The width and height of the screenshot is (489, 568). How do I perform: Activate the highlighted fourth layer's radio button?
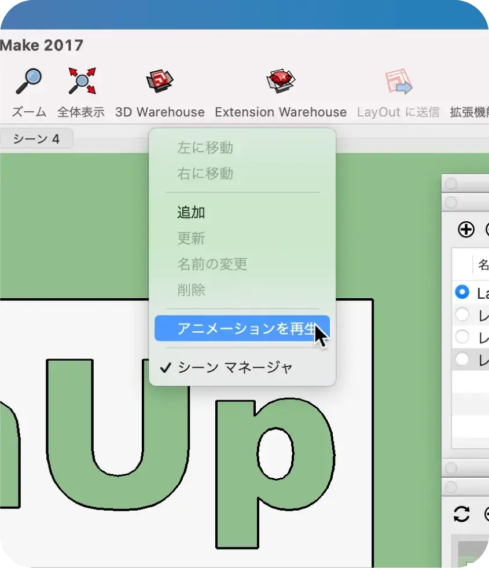coord(462,359)
